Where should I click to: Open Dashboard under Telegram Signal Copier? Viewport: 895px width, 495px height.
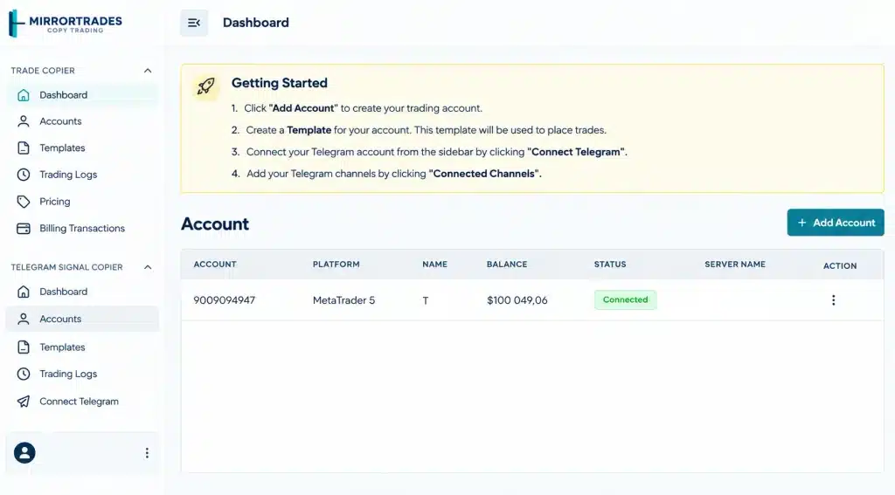point(82,292)
